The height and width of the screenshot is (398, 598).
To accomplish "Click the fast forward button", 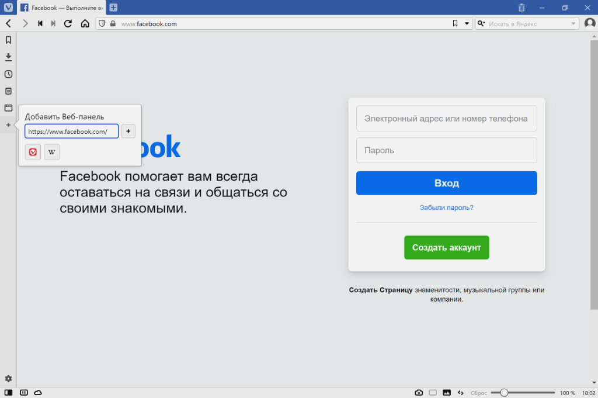I will 53,23.
